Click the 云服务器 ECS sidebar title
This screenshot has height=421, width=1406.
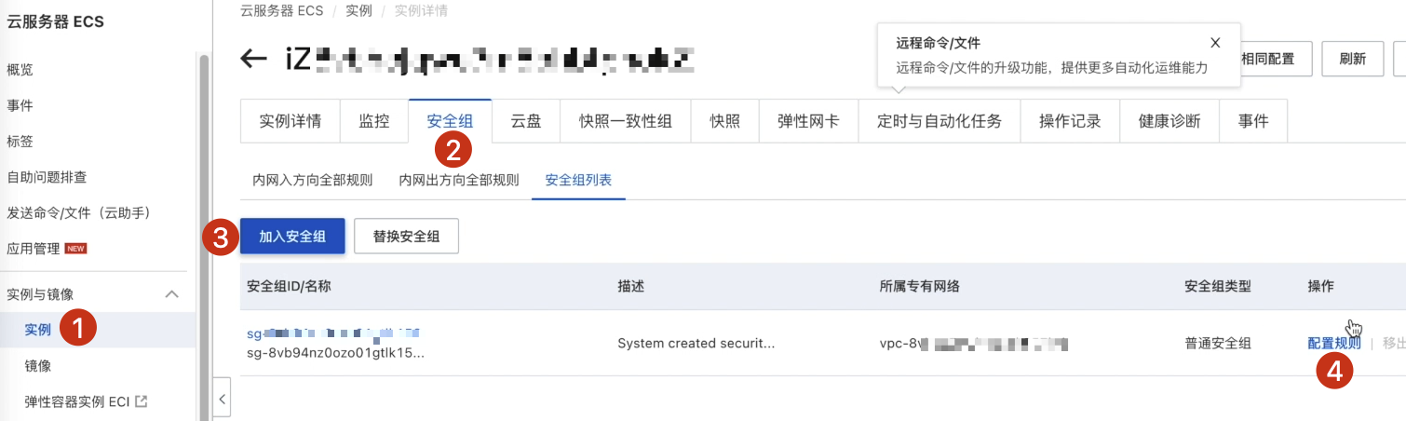tap(56, 21)
